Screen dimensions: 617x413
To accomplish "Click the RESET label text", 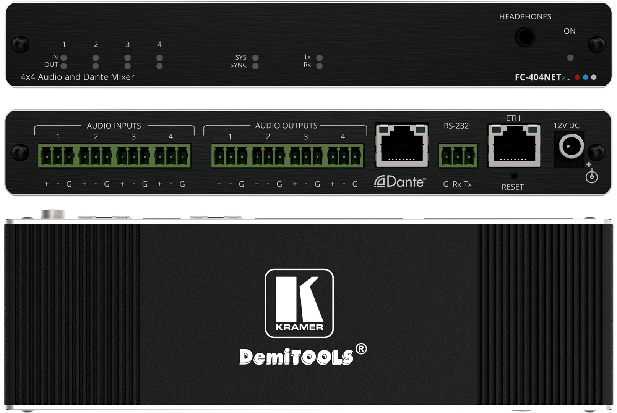I will (513, 187).
